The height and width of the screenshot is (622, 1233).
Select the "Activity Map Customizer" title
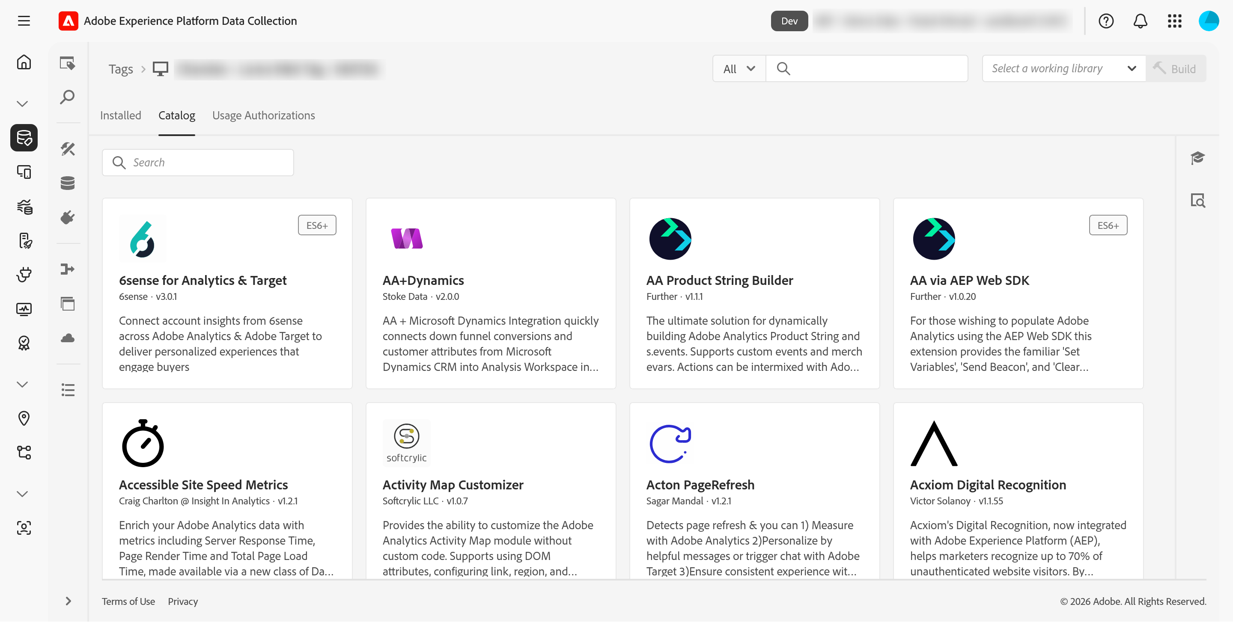453,485
